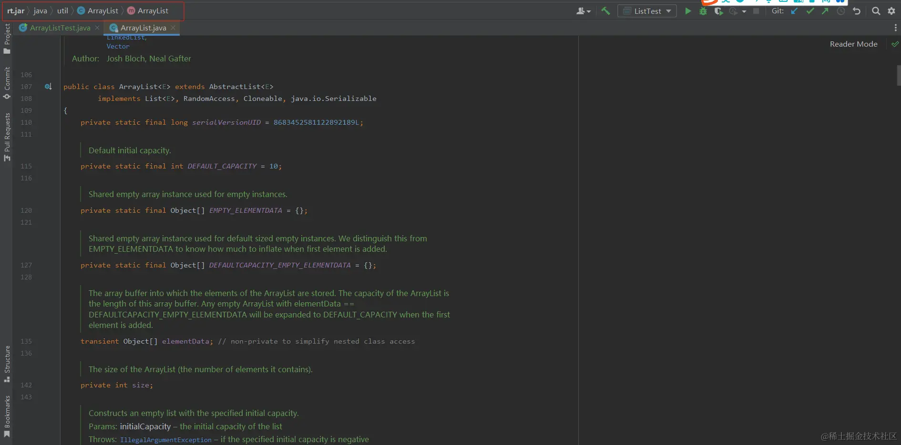Update project with blue Git arrow
The image size is (901, 445).
[x=794, y=11]
